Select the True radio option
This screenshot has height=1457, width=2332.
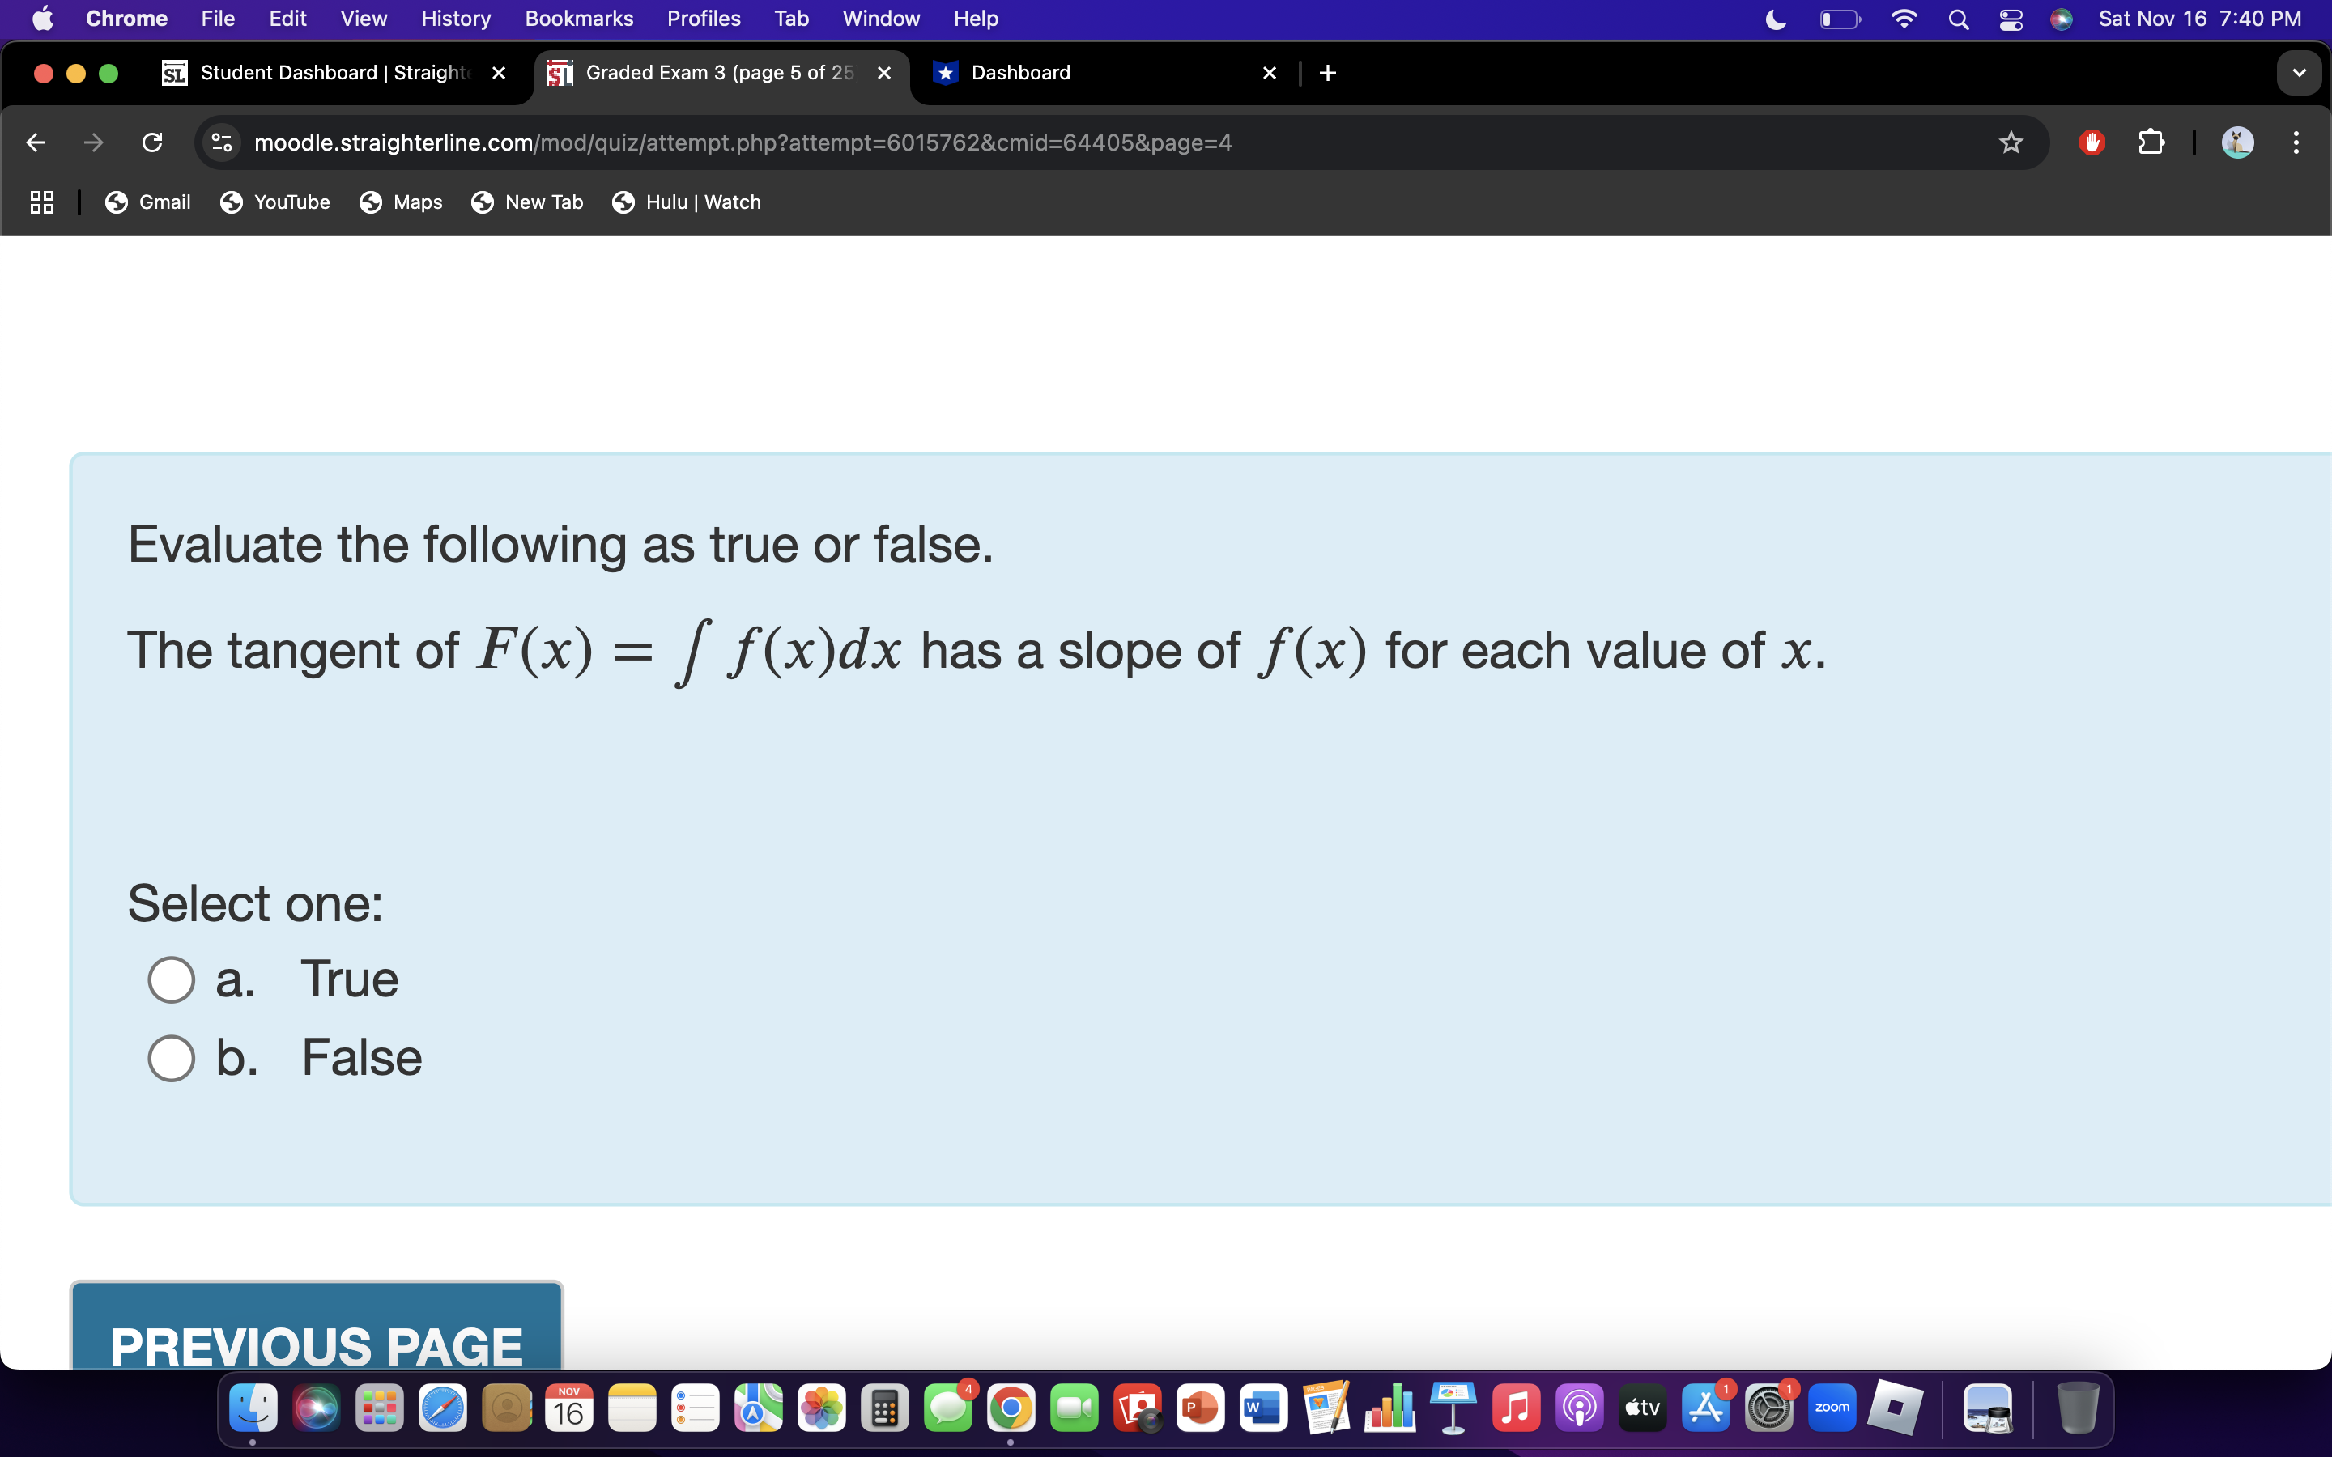pos(172,979)
